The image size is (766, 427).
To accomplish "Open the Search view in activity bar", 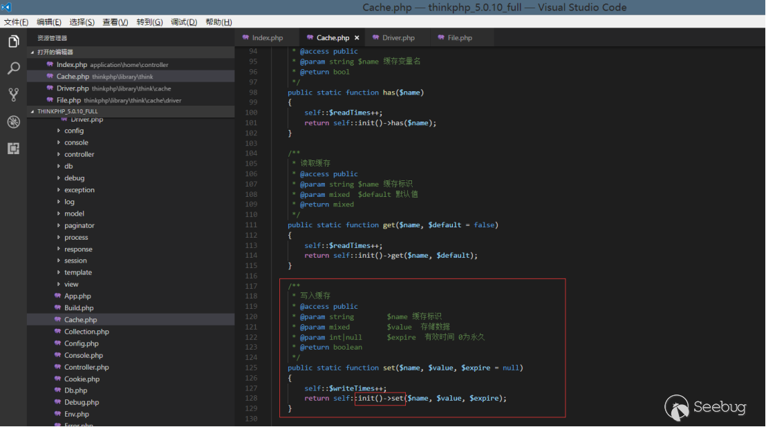I will pos(14,68).
